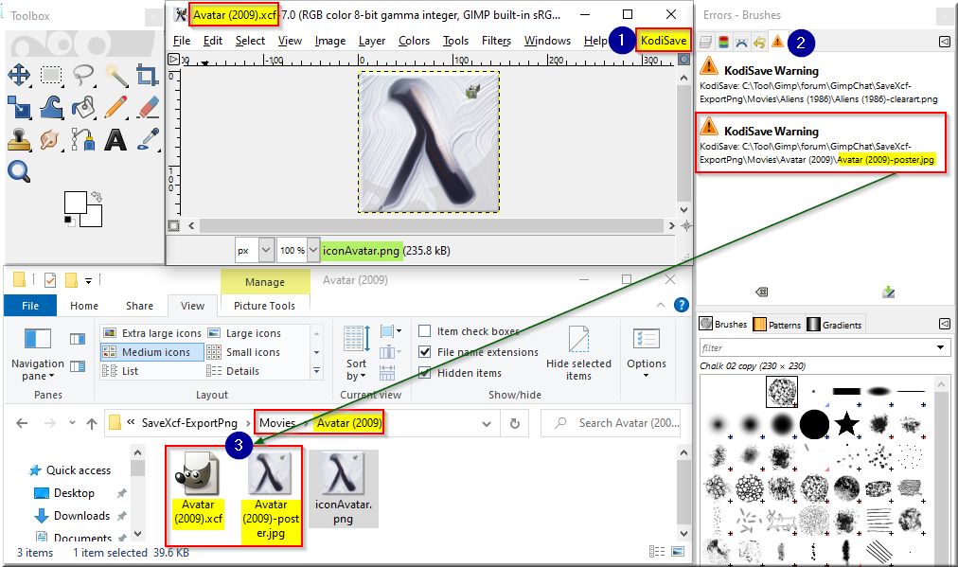The image size is (958, 567).
Task: Open the KodiSave menu
Action: coord(664,41)
